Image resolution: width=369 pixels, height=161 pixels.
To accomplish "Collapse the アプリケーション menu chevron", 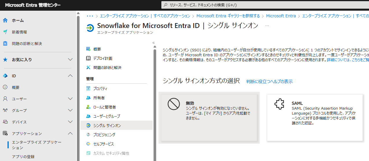I will pyautogui.click(x=70, y=134).
